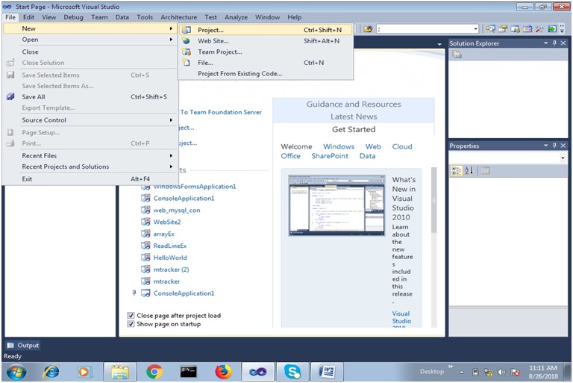
Task: Select Project From Existing Code...
Action: pos(266,73)
